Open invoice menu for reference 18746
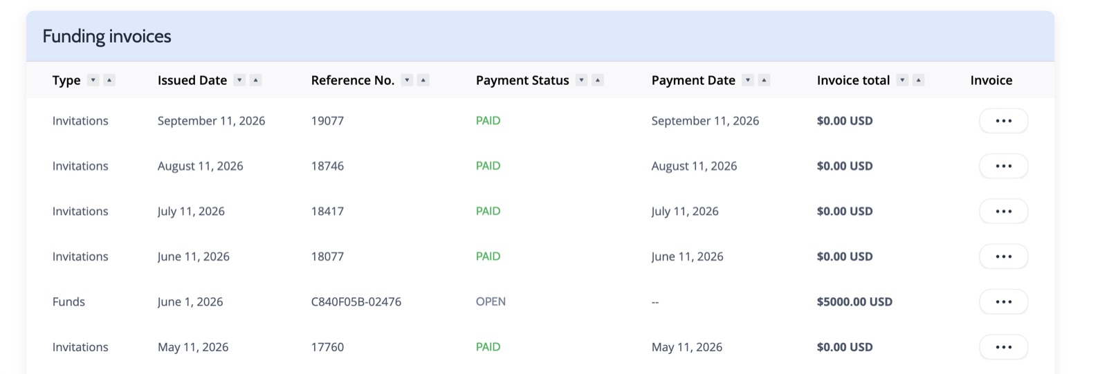The width and height of the screenshot is (1107, 374). tap(1003, 166)
